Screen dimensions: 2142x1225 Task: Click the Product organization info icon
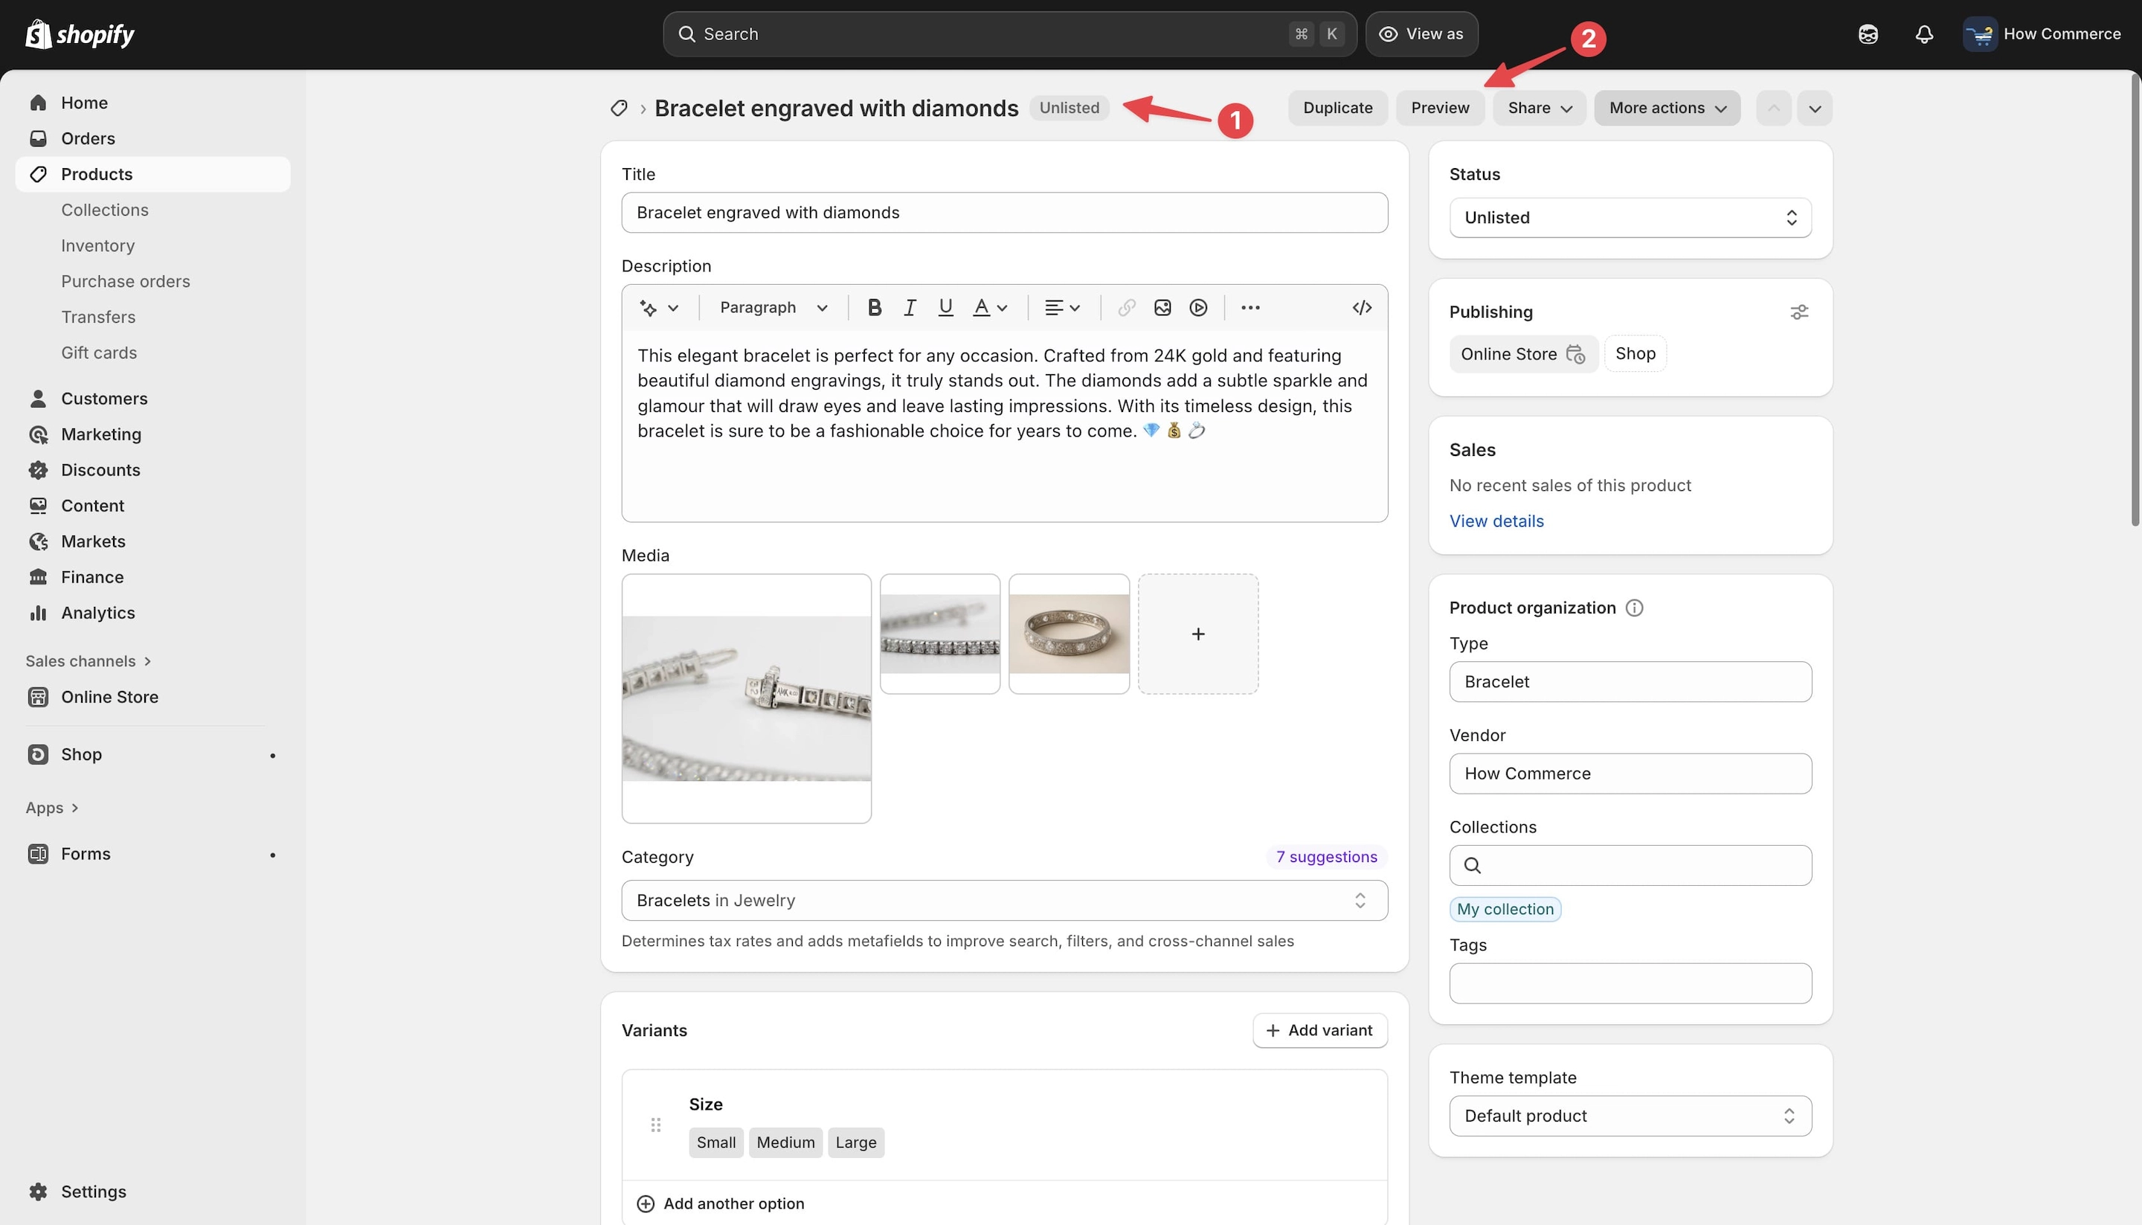(1634, 608)
